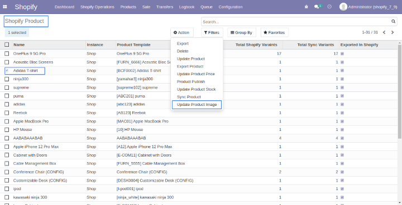The width and height of the screenshot is (402, 205).
Task: Open the kawasaki ninja 300 product row
Action: pos(199,197)
